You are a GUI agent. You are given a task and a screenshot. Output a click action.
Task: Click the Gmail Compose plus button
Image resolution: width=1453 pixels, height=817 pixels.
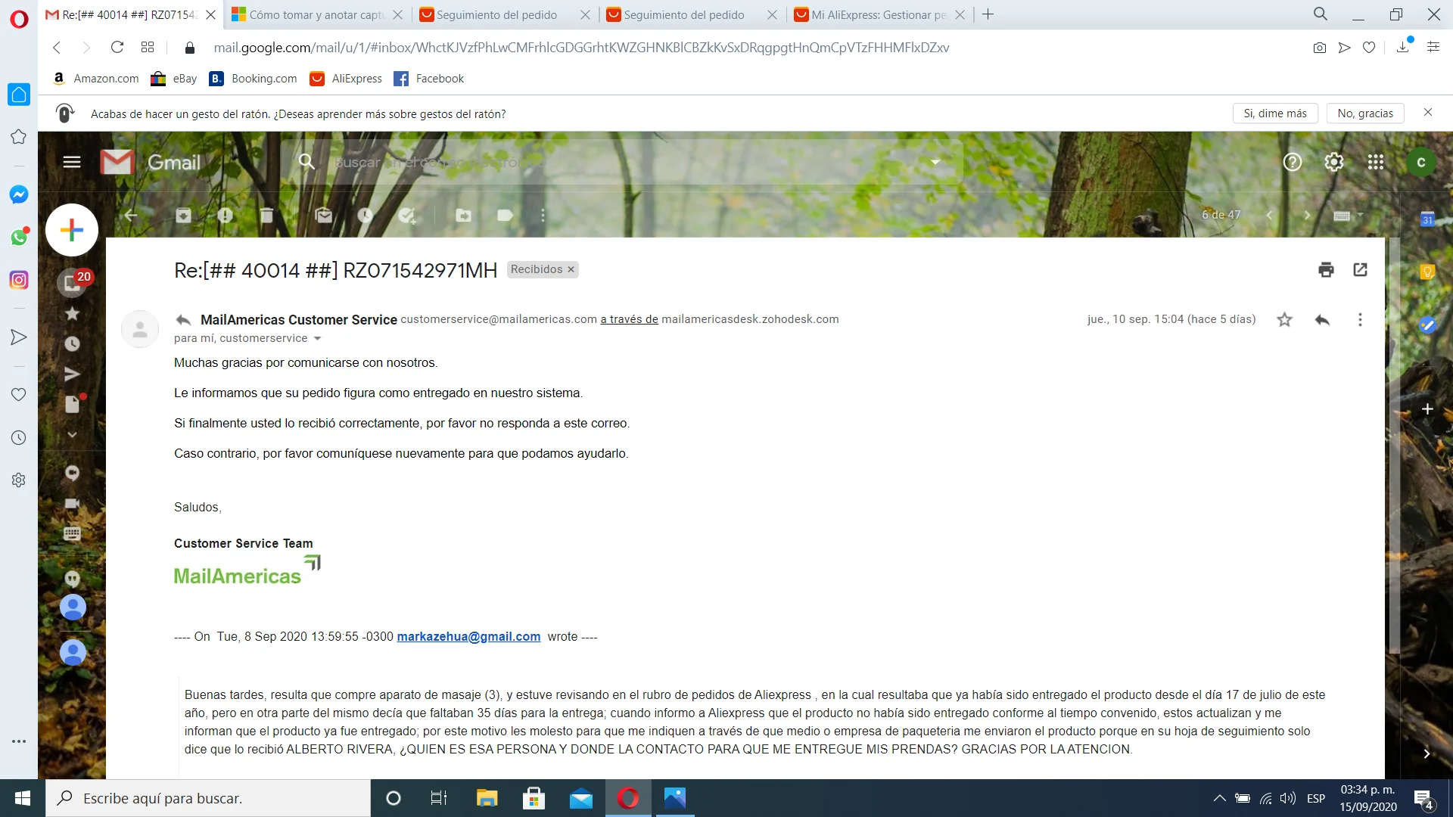tap(72, 230)
